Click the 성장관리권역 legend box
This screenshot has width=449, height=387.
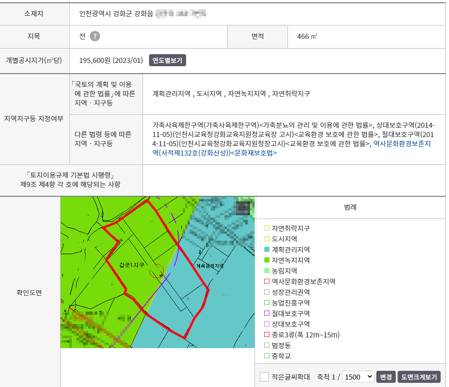pyautogui.click(x=267, y=292)
